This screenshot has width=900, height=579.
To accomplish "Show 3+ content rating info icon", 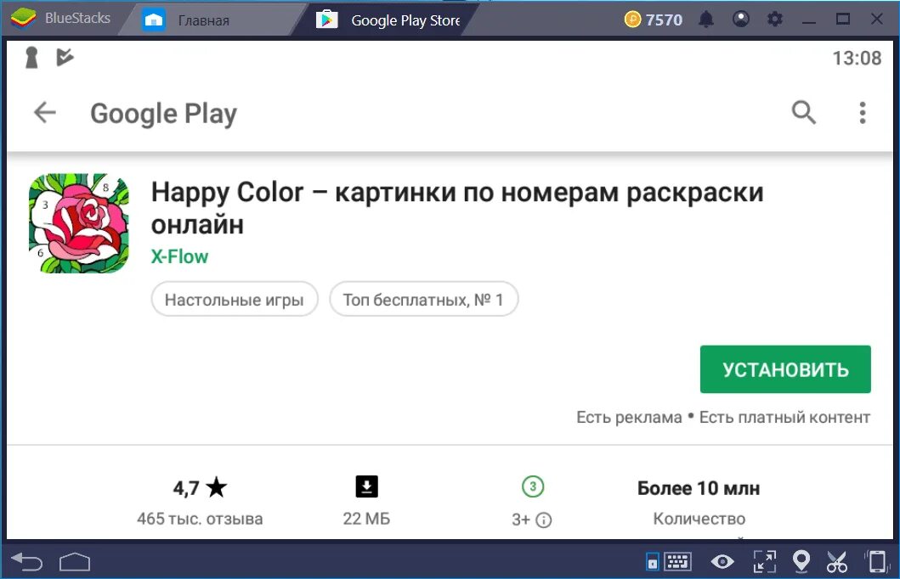I will pyautogui.click(x=544, y=520).
